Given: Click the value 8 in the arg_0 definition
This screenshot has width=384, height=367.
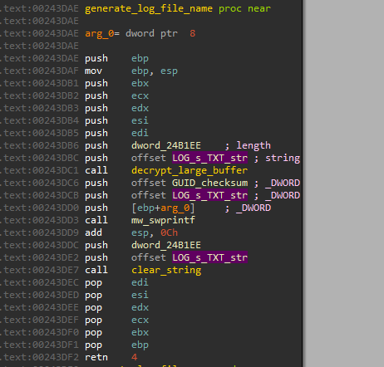Looking at the screenshot, I should 193,33.
